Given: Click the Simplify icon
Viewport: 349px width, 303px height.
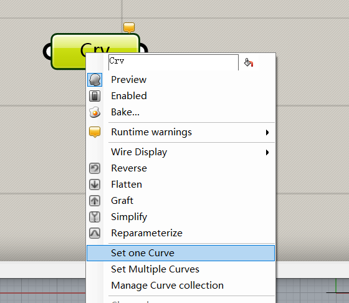Looking at the screenshot, I should point(95,217).
